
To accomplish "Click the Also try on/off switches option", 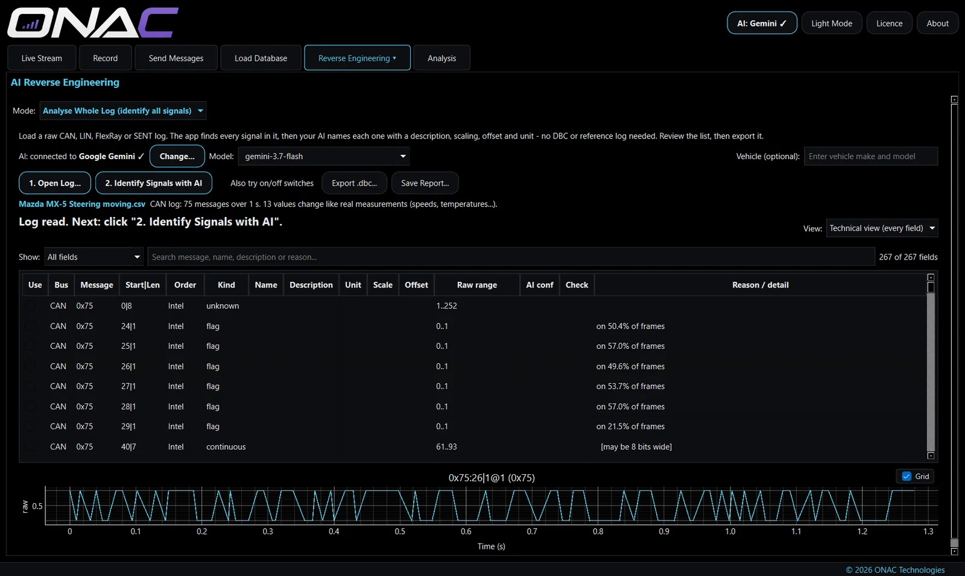I will [x=272, y=183].
